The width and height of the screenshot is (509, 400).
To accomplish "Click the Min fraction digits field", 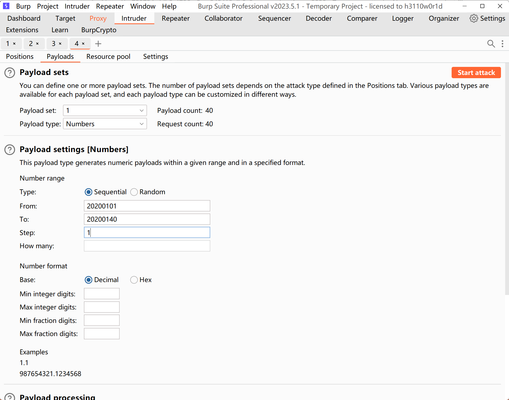I will [x=102, y=320].
